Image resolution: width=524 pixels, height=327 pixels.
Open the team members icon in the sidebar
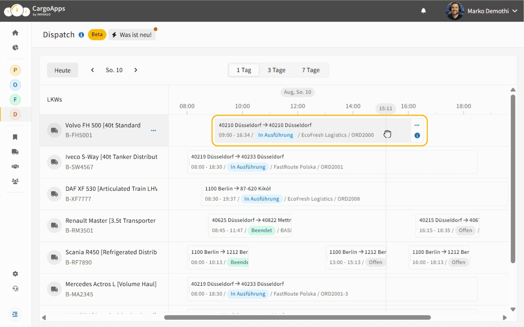point(15,181)
